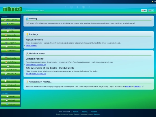Click the Webring panel title
156x117 pixels.
33,19
